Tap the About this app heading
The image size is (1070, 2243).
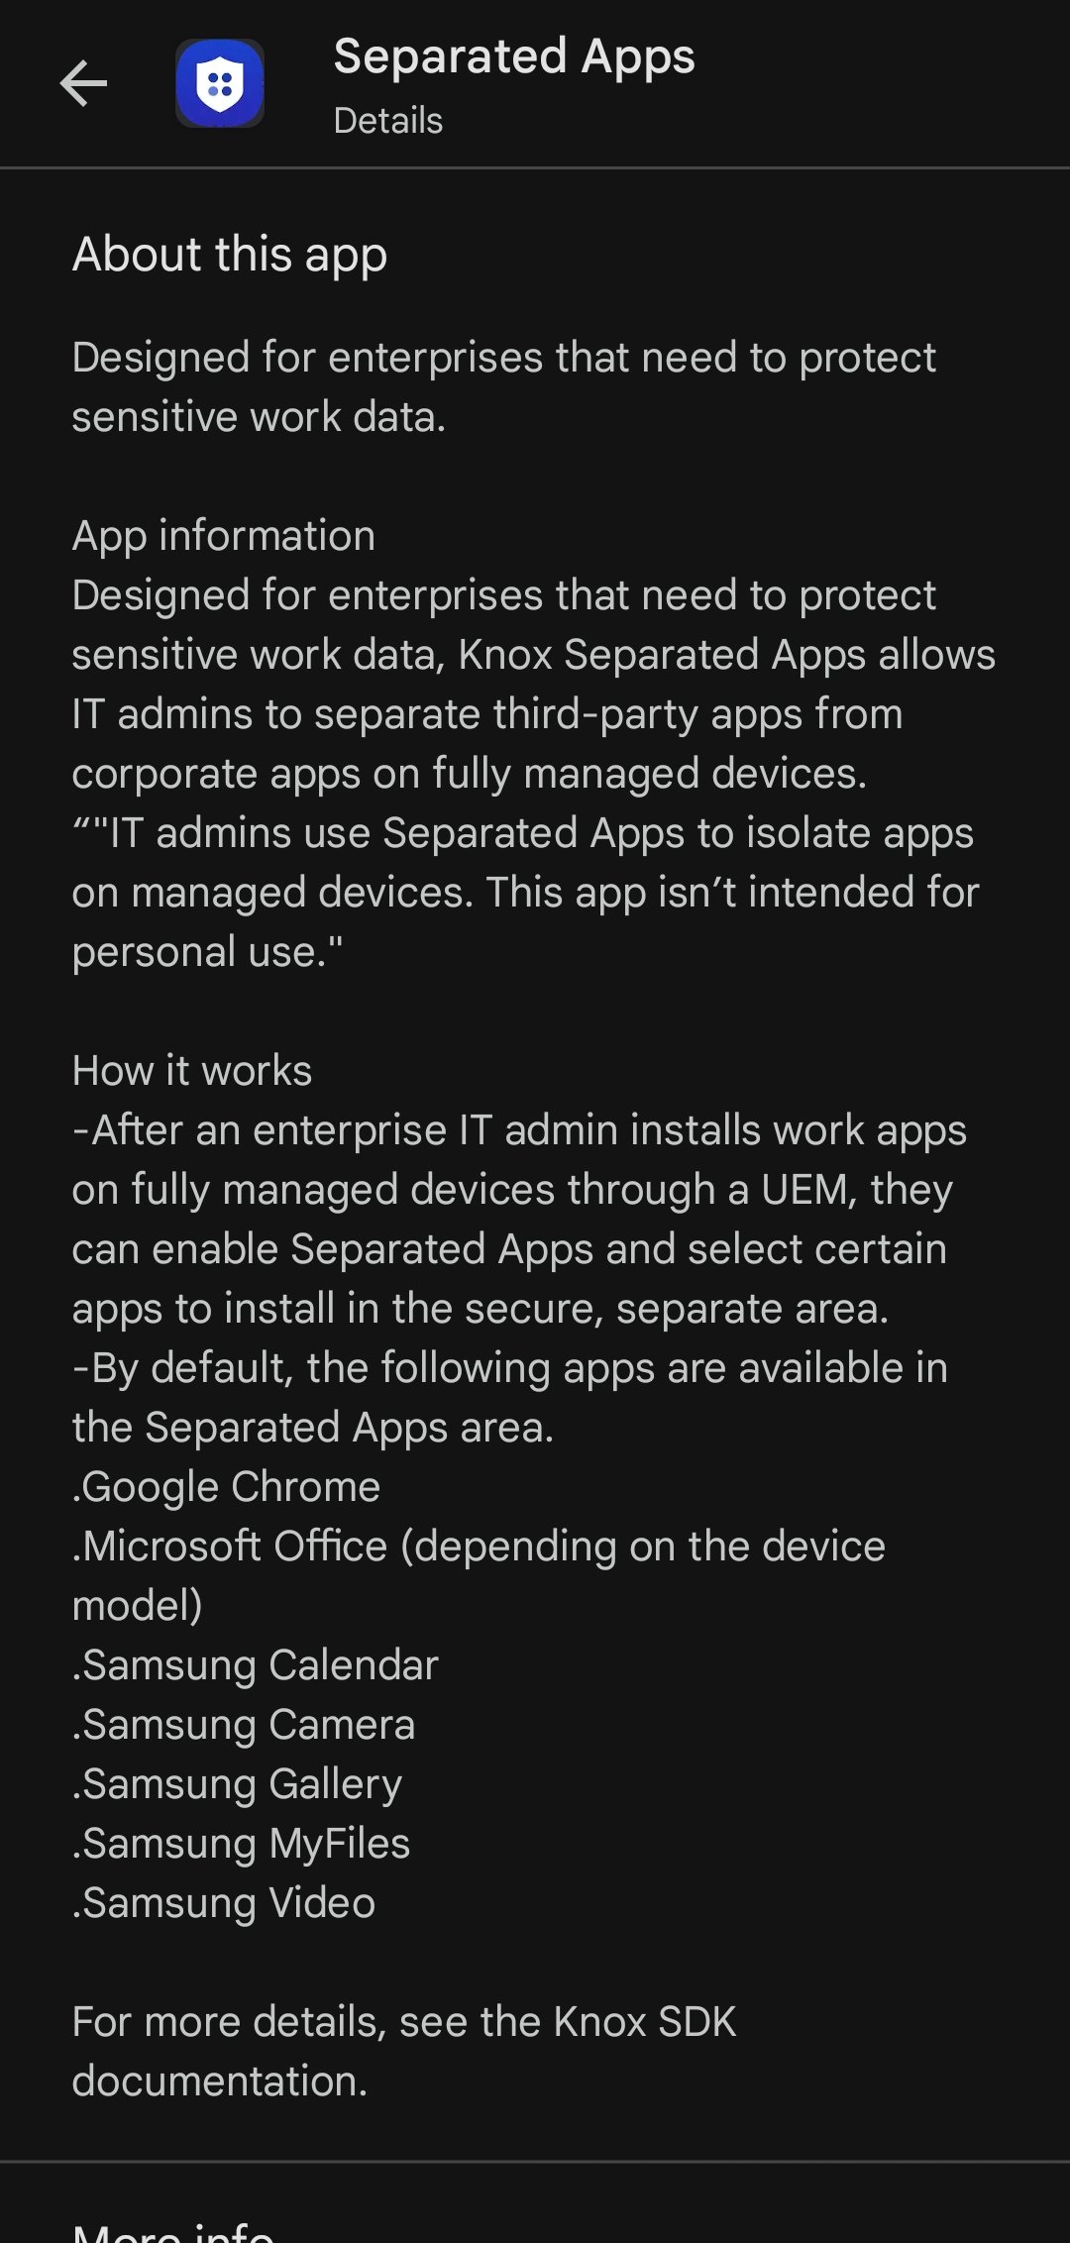pyautogui.click(x=230, y=255)
